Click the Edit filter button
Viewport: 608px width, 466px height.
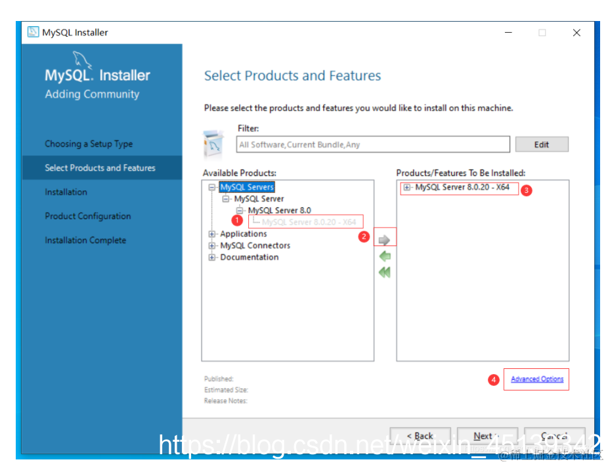542,144
